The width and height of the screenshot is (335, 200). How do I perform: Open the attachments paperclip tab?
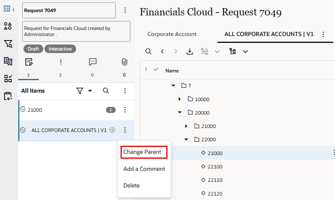(124, 62)
